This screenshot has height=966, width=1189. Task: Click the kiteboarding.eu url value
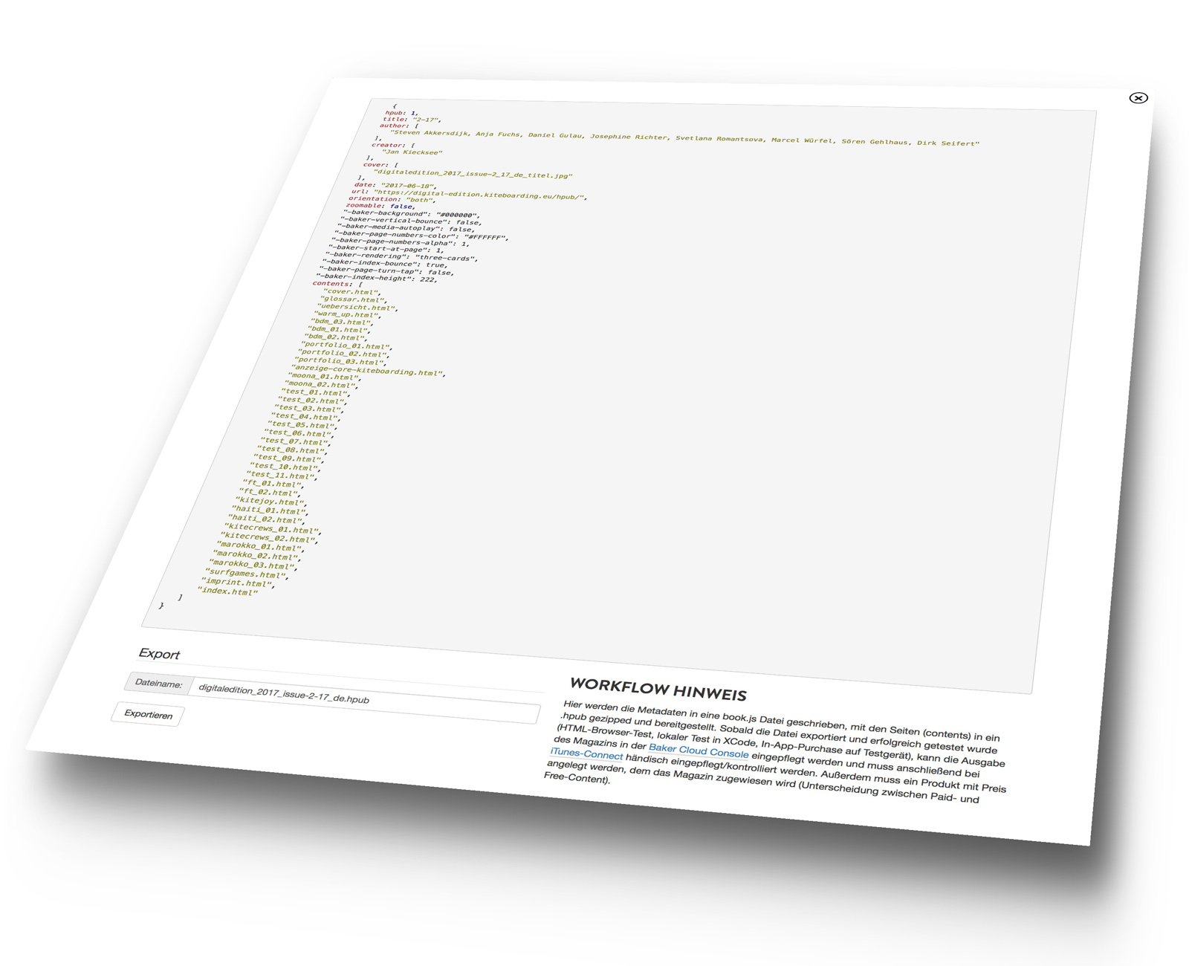(x=479, y=195)
